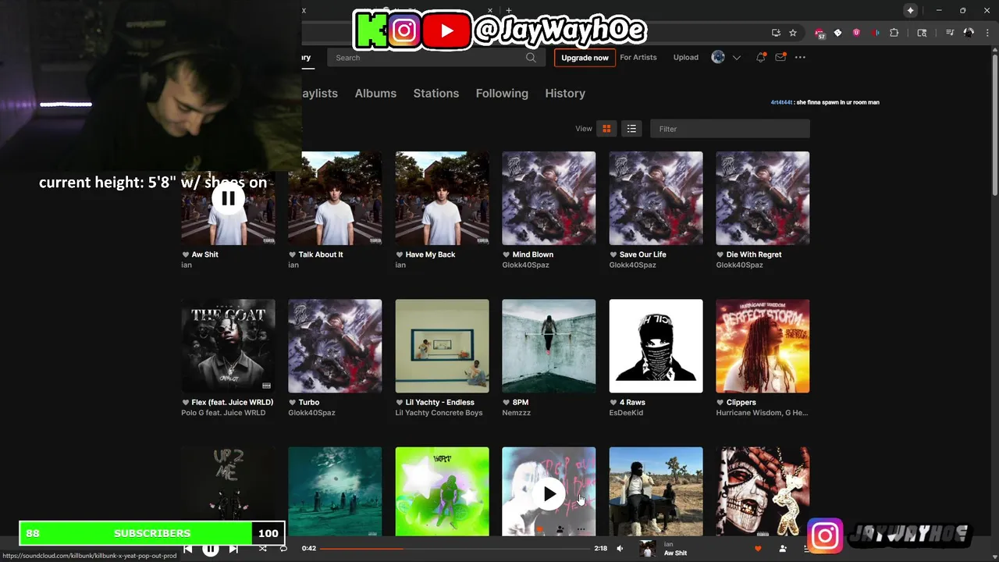Toggle shuffle in the player bar

[262, 549]
